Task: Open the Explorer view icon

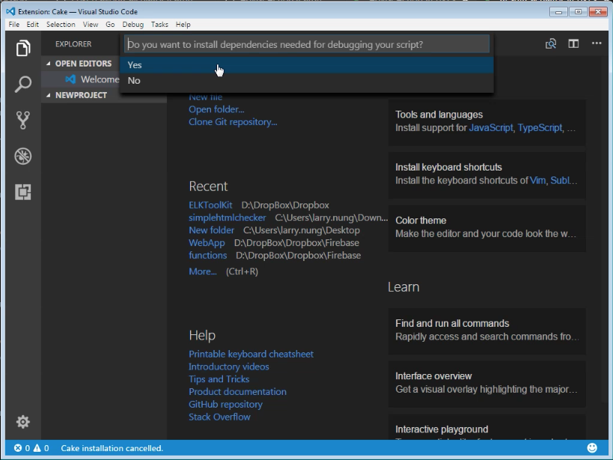Action: point(23,48)
